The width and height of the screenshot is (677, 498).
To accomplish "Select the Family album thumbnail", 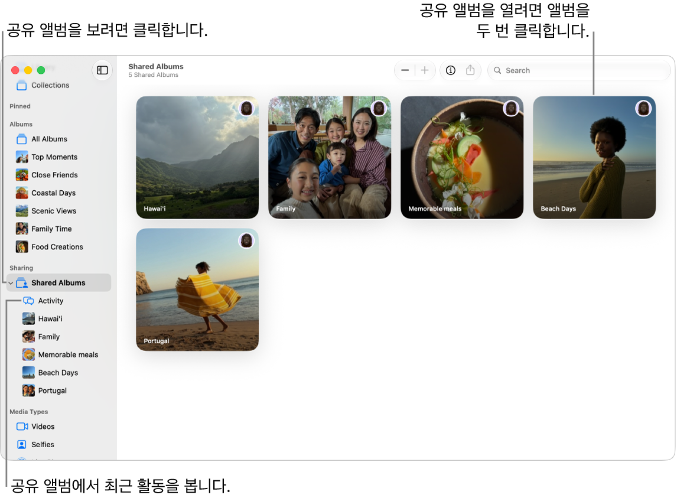I will tap(330, 157).
